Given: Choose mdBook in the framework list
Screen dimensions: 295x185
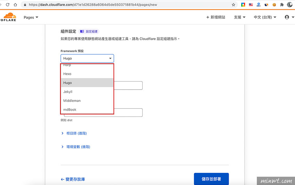Looking at the screenshot, I should (x=87, y=110).
